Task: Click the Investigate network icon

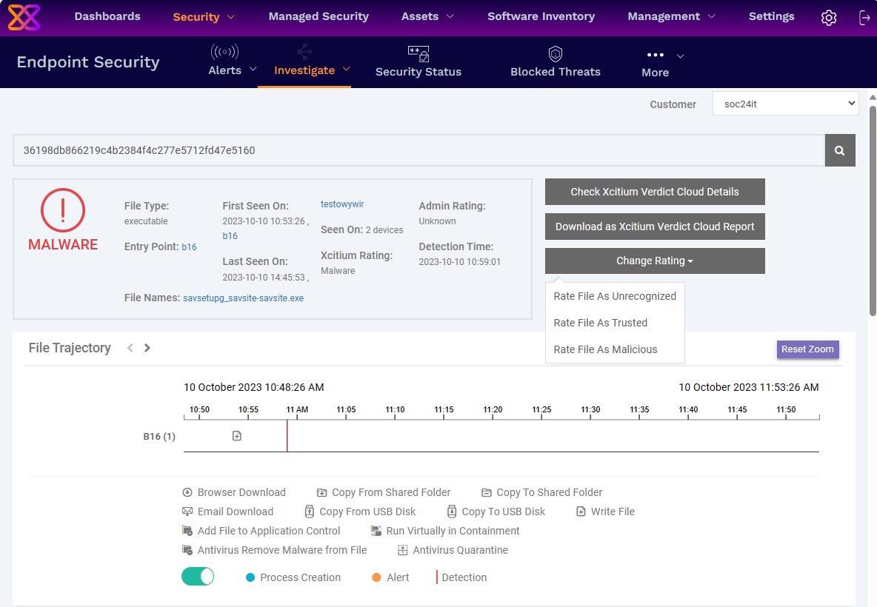Action: coord(304,52)
